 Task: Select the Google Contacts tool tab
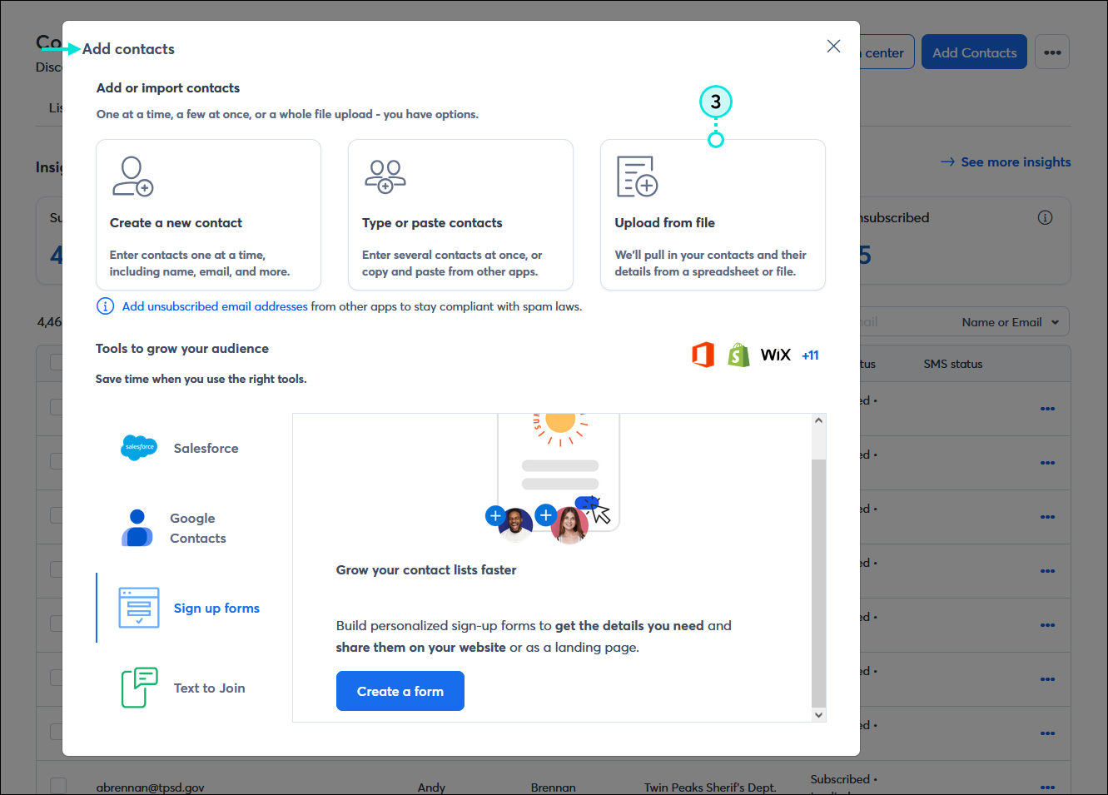point(181,528)
